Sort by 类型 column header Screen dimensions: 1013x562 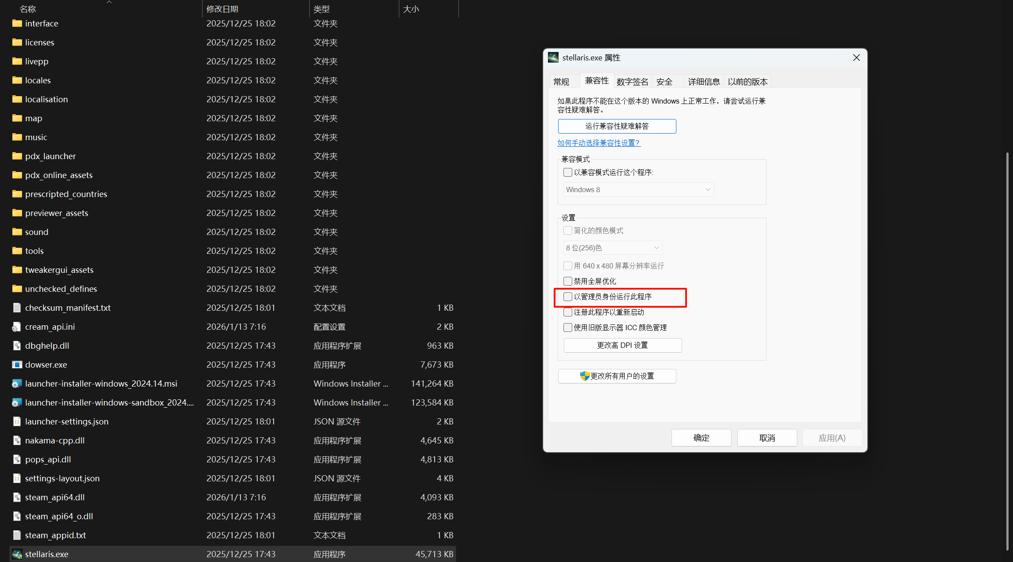pyautogui.click(x=322, y=9)
